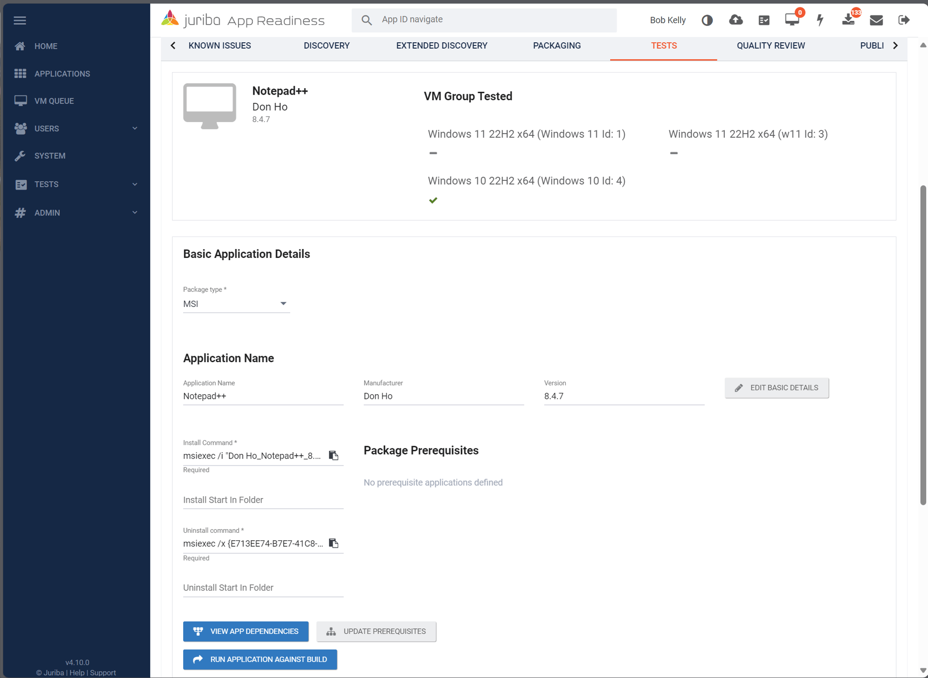This screenshot has width=928, height=678.
Task: Open the partially visible Publi tab
Action: 872,45
